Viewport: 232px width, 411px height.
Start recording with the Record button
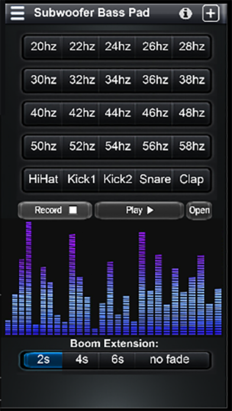pyautogui.click(x=55, y=210)
